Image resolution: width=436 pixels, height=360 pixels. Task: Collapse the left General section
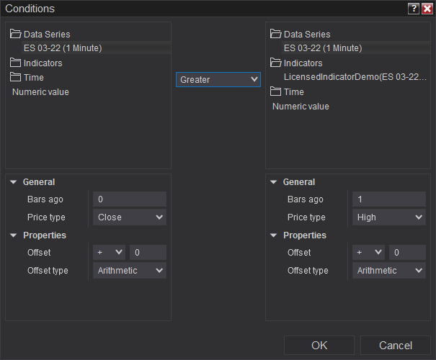pos(14,182)
